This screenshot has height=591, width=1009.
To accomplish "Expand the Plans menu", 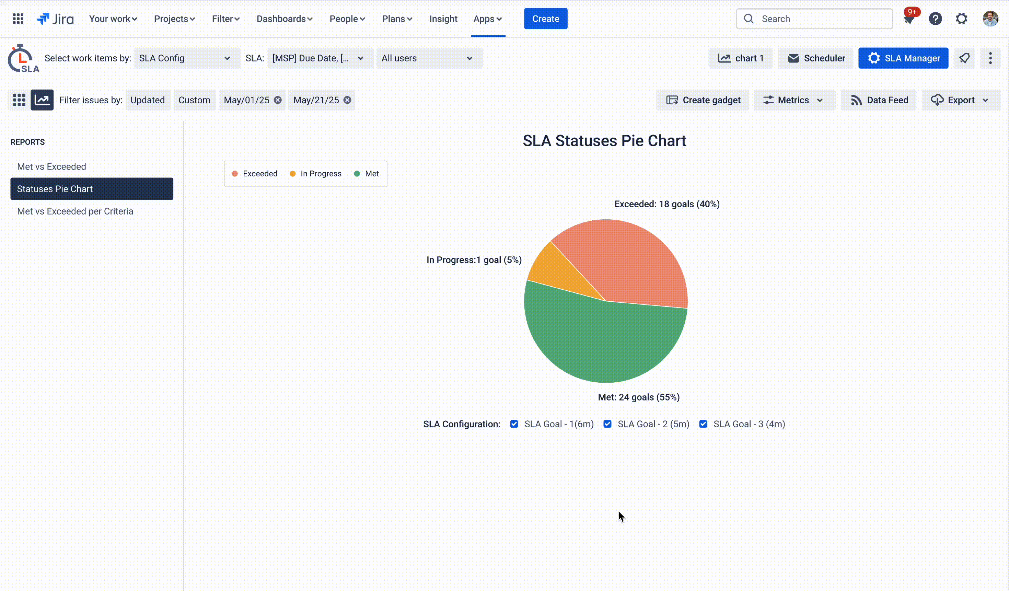I will (x=397, y=19).
